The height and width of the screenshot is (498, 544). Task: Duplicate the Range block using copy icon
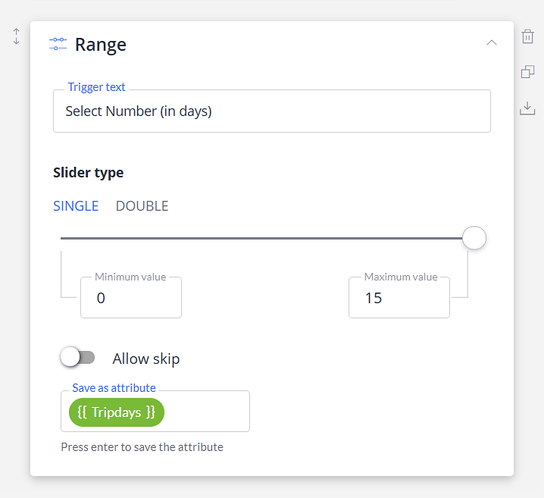pyautogui.click(x=527, y=72)
